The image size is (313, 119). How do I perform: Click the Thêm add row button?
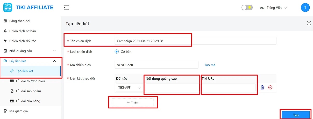coord(133,102)
